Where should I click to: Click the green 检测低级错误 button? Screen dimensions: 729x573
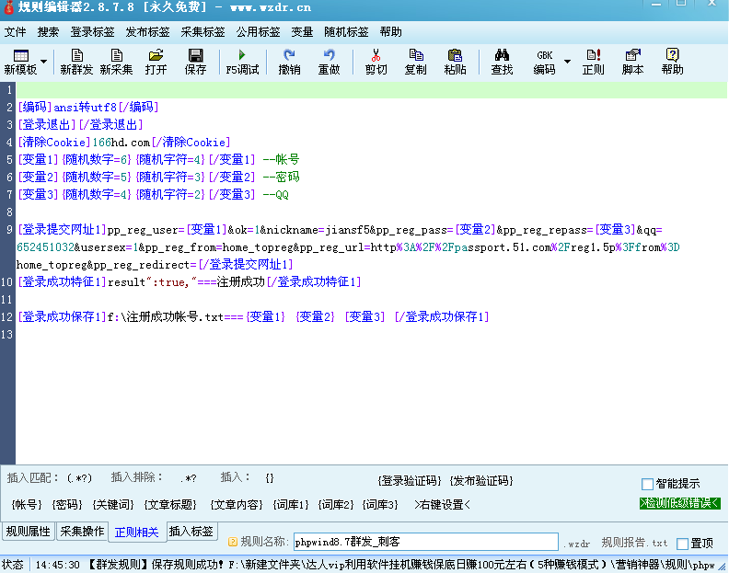pyautogui.click(x=679, y=503)
